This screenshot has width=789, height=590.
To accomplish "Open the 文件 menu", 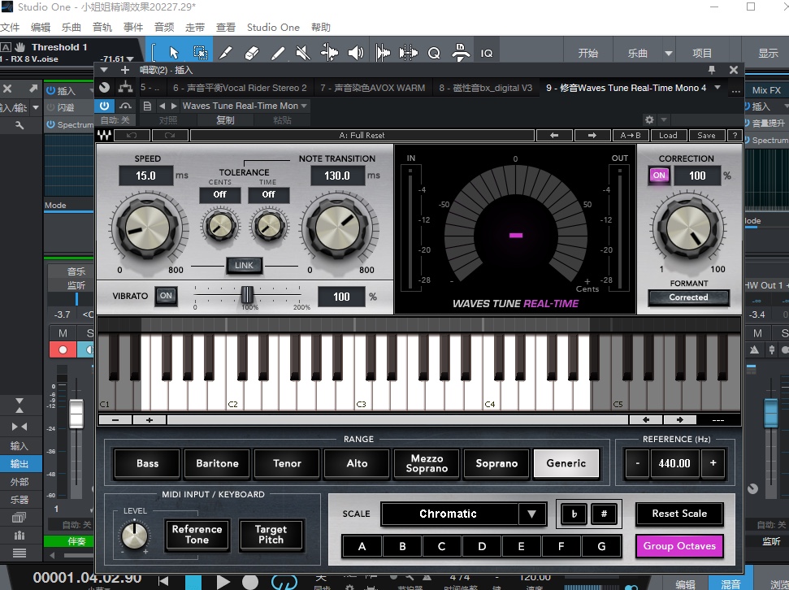I will coord(10,27).
